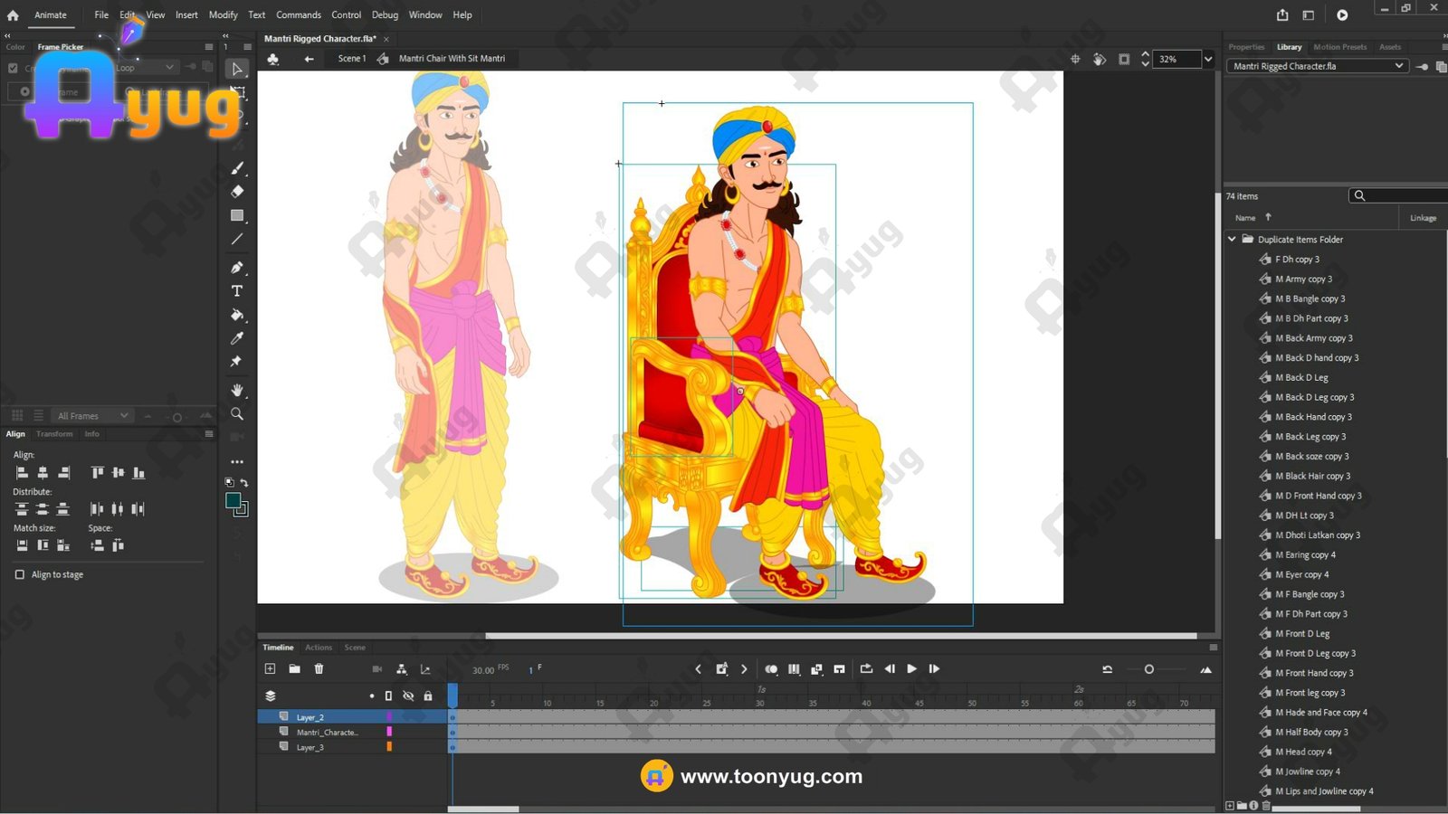Open the Window menu

[x=425, y=15]
